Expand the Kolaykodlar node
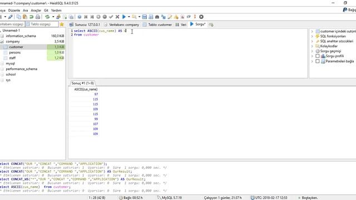Screen dimensions: 356x200 click(x=312, y=46)
